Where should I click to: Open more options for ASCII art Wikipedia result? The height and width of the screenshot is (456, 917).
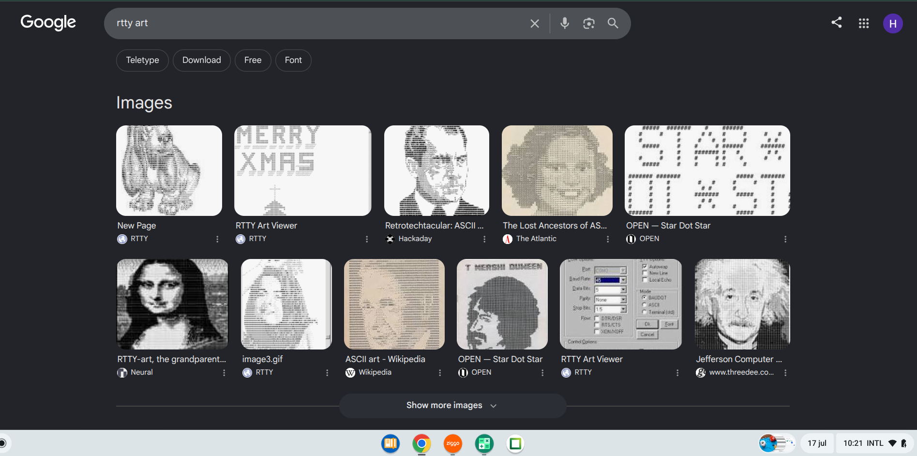click(440, 373)
